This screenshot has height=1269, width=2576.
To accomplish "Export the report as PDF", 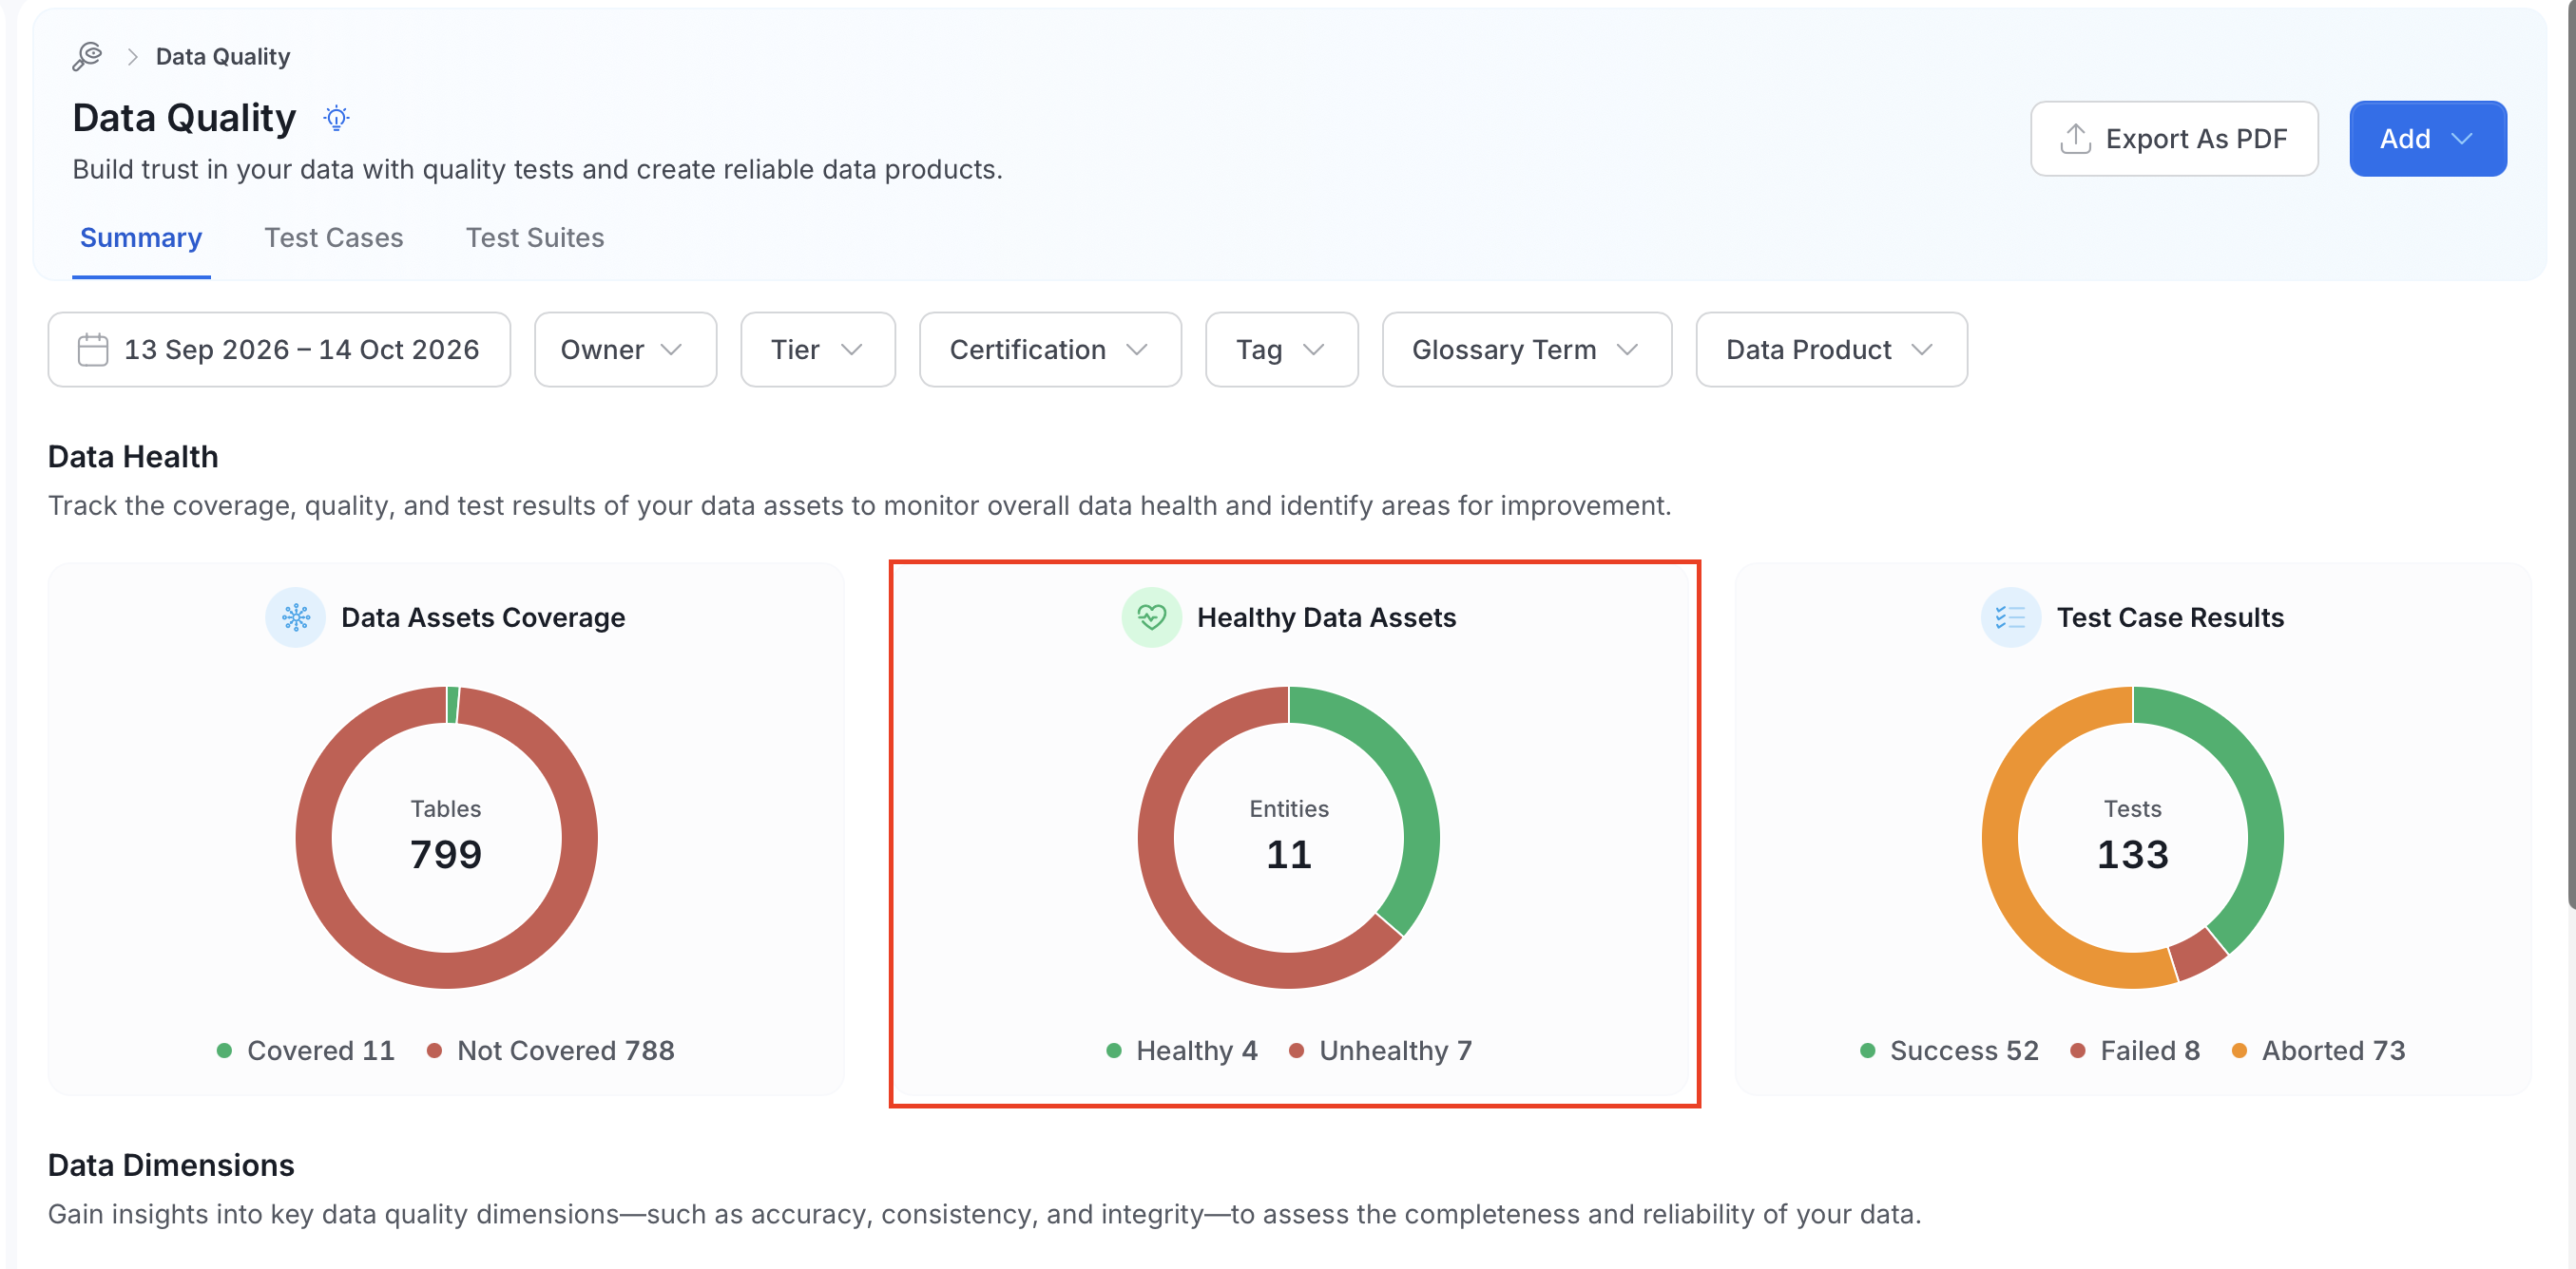I will [x=2174, y=139].
